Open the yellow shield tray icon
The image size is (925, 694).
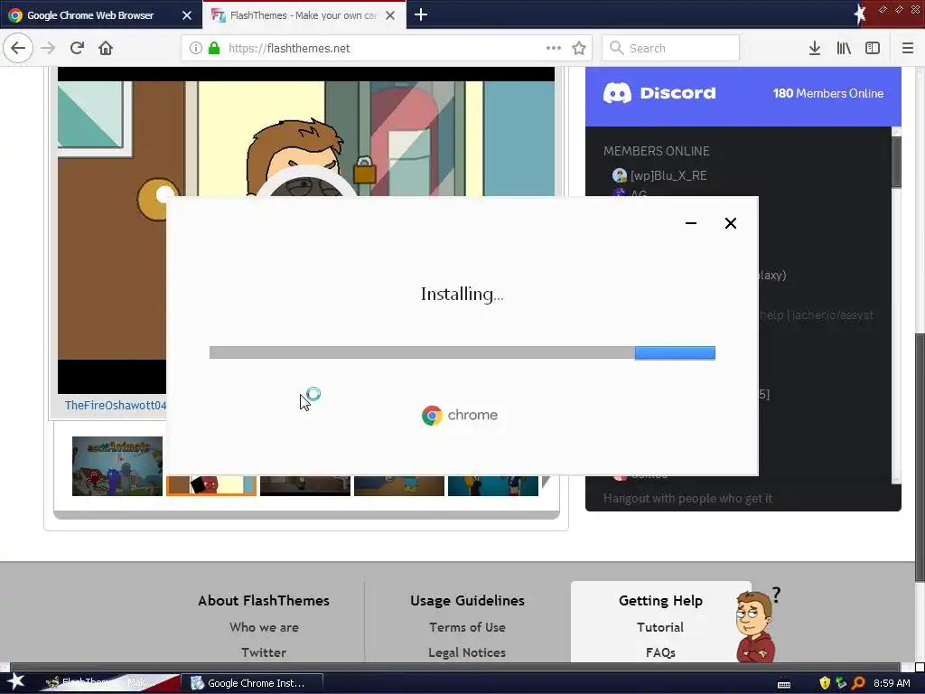[x=826, y=683]
